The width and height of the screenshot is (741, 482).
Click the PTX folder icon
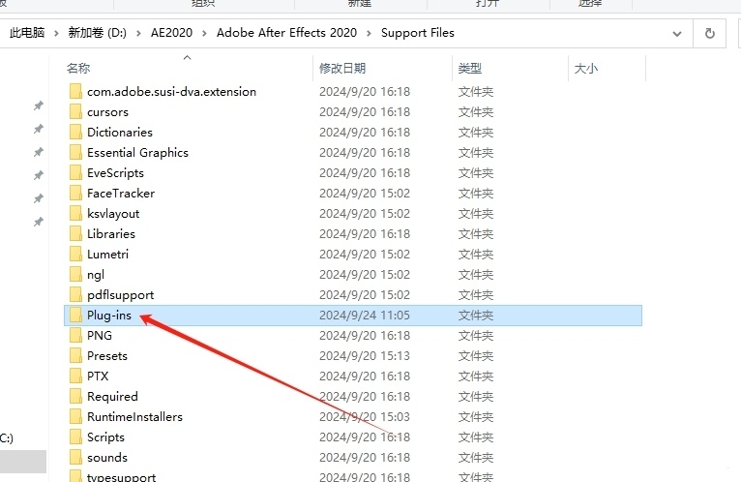pyautogui.click(x=75, y=377)
